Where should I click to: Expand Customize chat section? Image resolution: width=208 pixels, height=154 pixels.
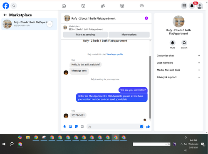pos(178,56)
